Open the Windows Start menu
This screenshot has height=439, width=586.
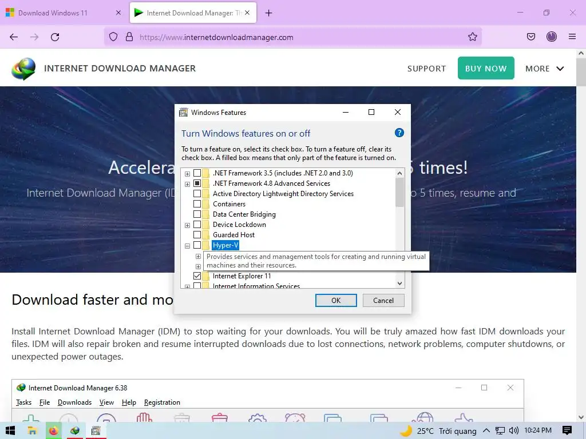pyautogui.click(x=10, y=431)
